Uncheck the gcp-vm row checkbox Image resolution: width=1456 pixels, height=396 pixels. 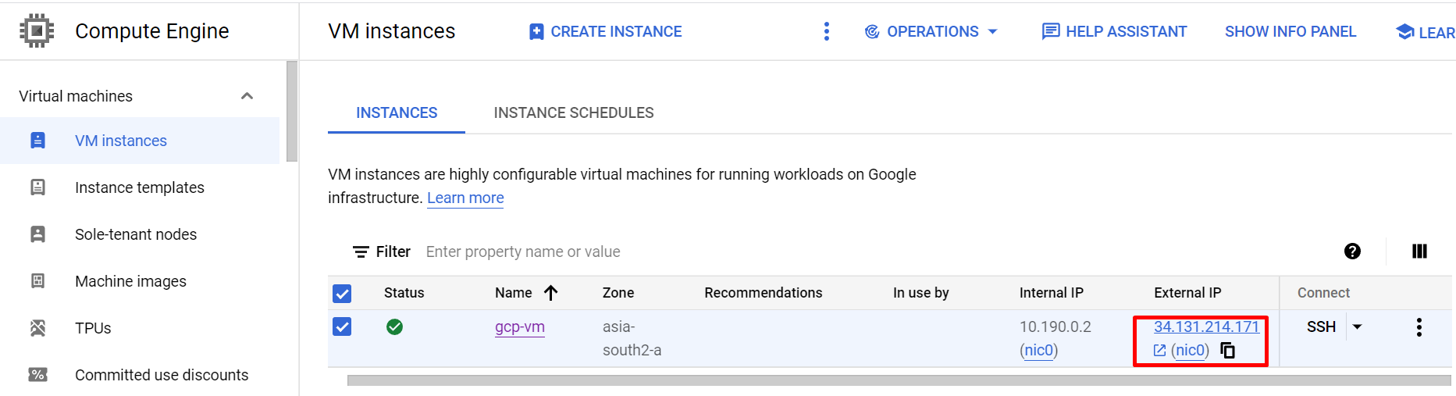coord(342,326)
